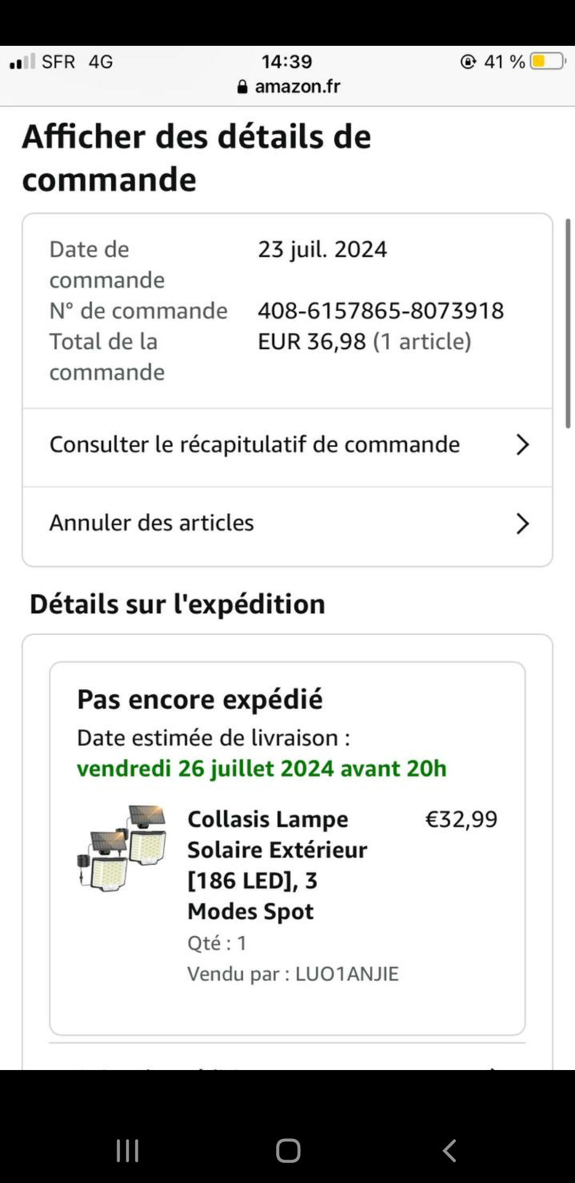This screenshot has width=575, height=1183.
Task: Tap the battery icon in status bar
Action: coord(548,62)
